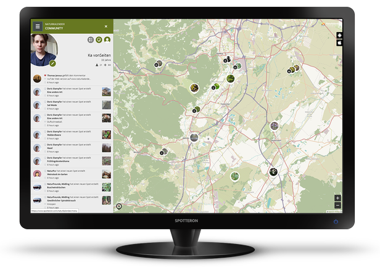The height and width of the screenshot is (273, 380).
Task: Open the grid dashboard view icon
Action: 91,39
